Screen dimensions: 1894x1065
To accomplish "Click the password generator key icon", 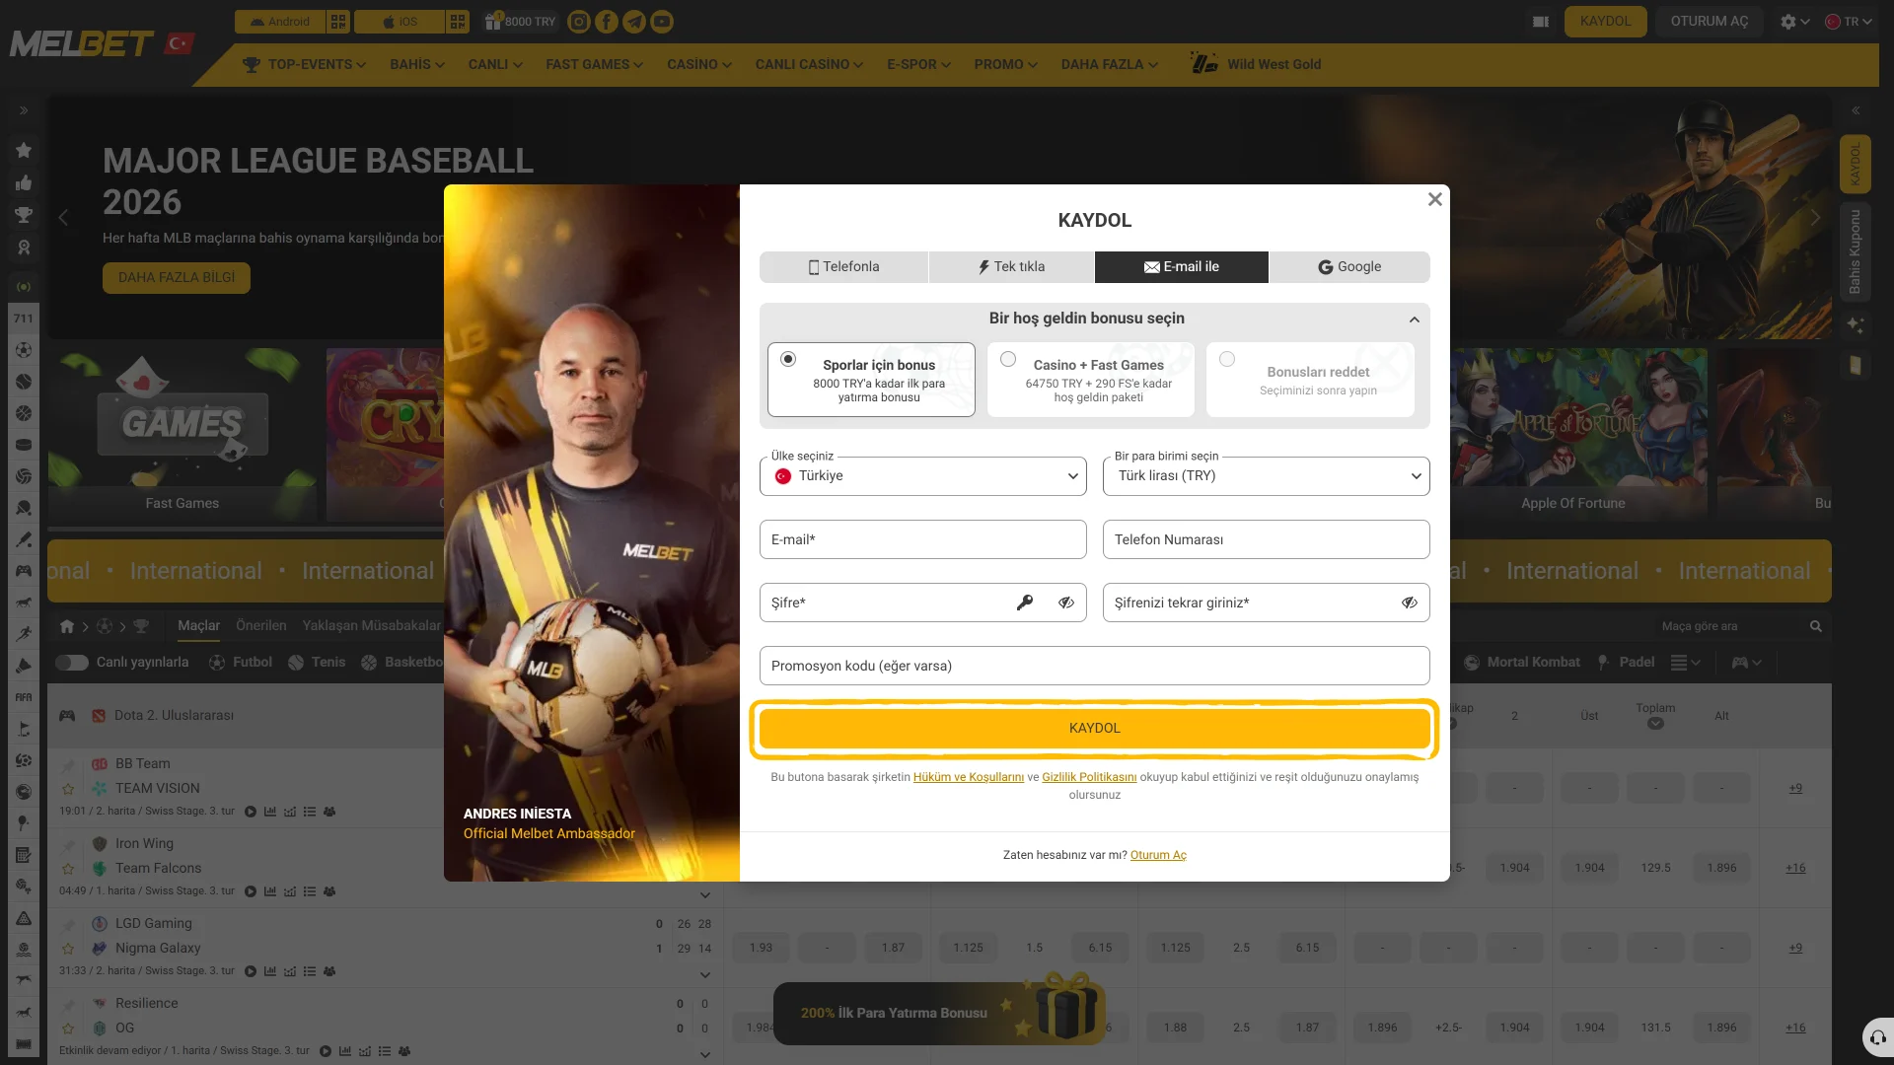I will (x=1025, y=603).
